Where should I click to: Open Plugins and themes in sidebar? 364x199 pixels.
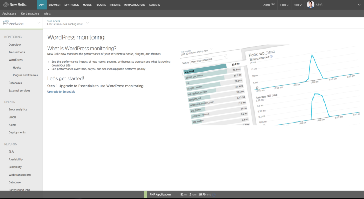click(25, 75)
